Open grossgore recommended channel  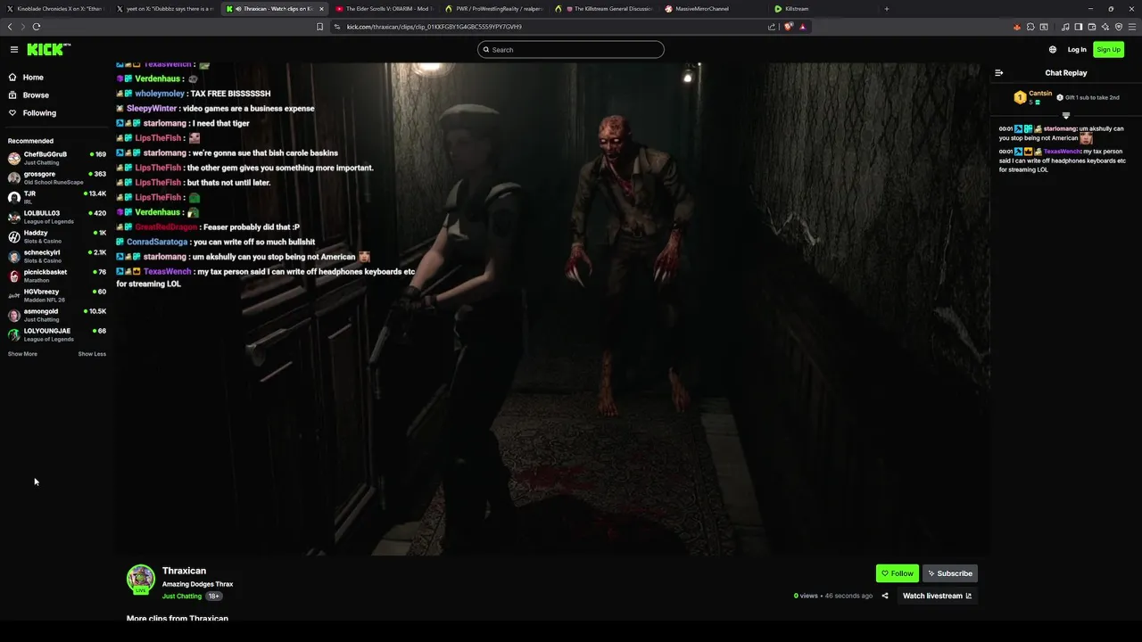click(55, 177)
